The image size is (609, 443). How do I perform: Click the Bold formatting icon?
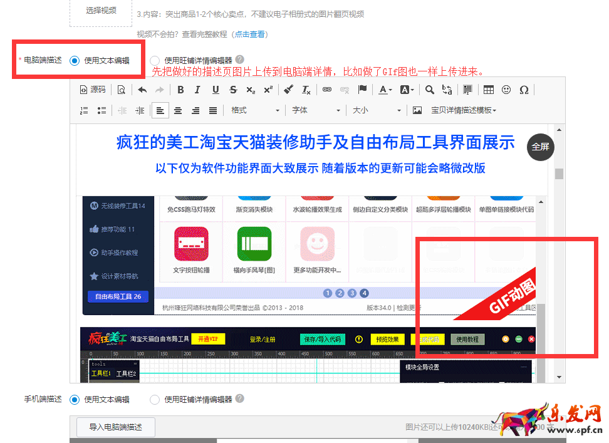180,90
